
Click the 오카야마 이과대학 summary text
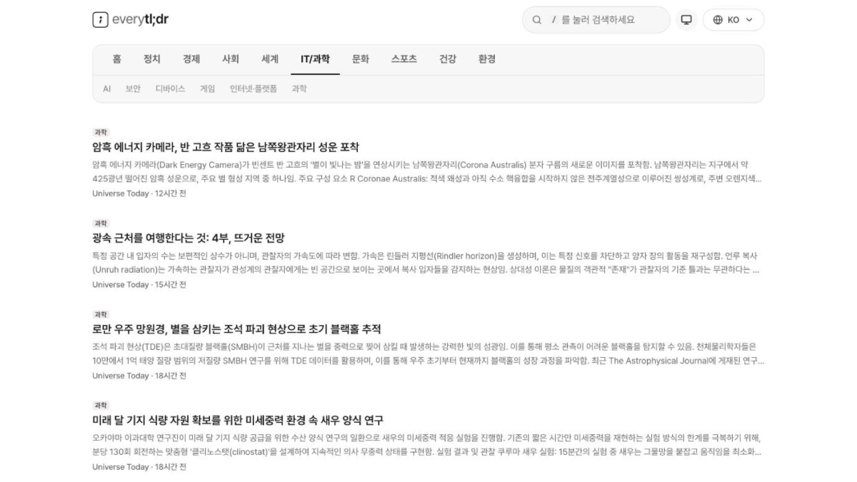point(427,444)
